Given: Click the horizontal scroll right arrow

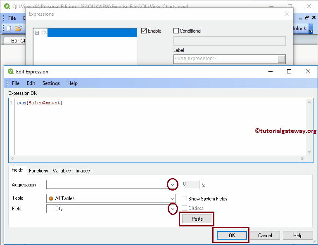Looking at the screenshot, I should [302, 158].
